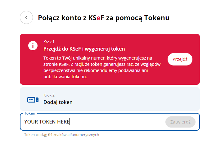
Task: Select 'Przejdź do KSeF i wygeneruj token' title
Action: (x=84, y=49)
